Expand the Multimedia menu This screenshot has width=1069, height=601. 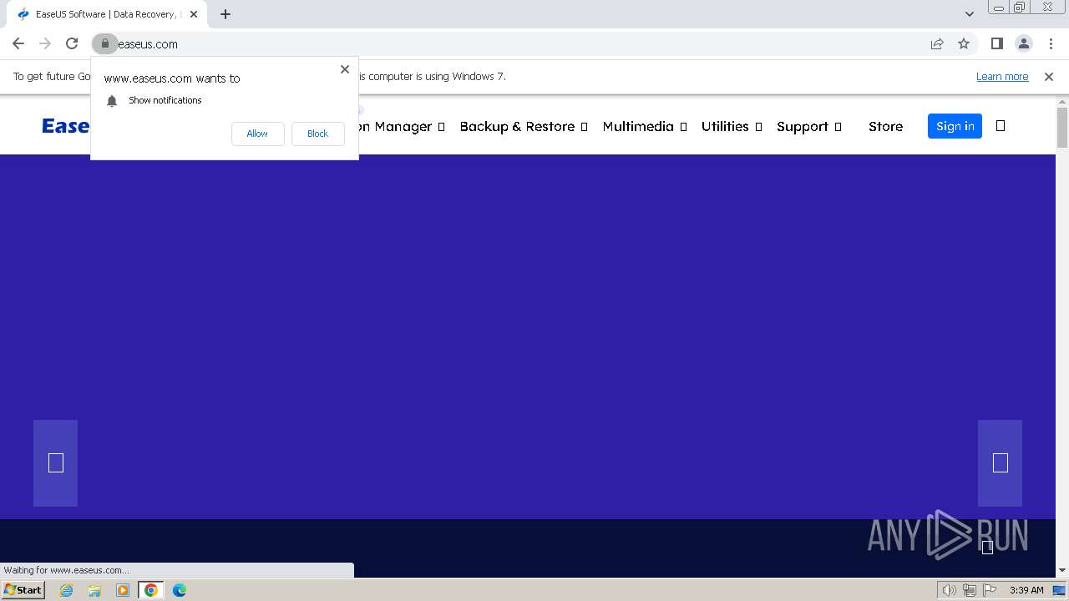pyautogui.click(x=645, y=127)
